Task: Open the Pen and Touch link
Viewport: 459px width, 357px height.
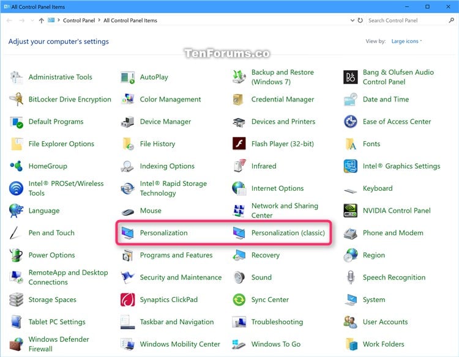Action: [x=51, y=233]
